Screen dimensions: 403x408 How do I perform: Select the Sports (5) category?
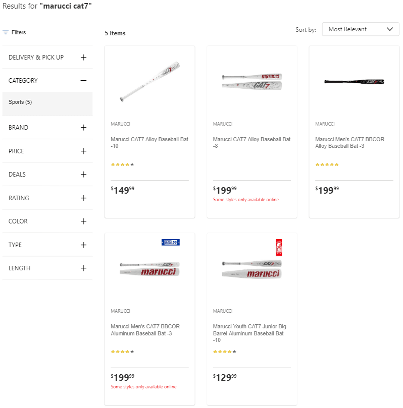[x=20, y=102]
